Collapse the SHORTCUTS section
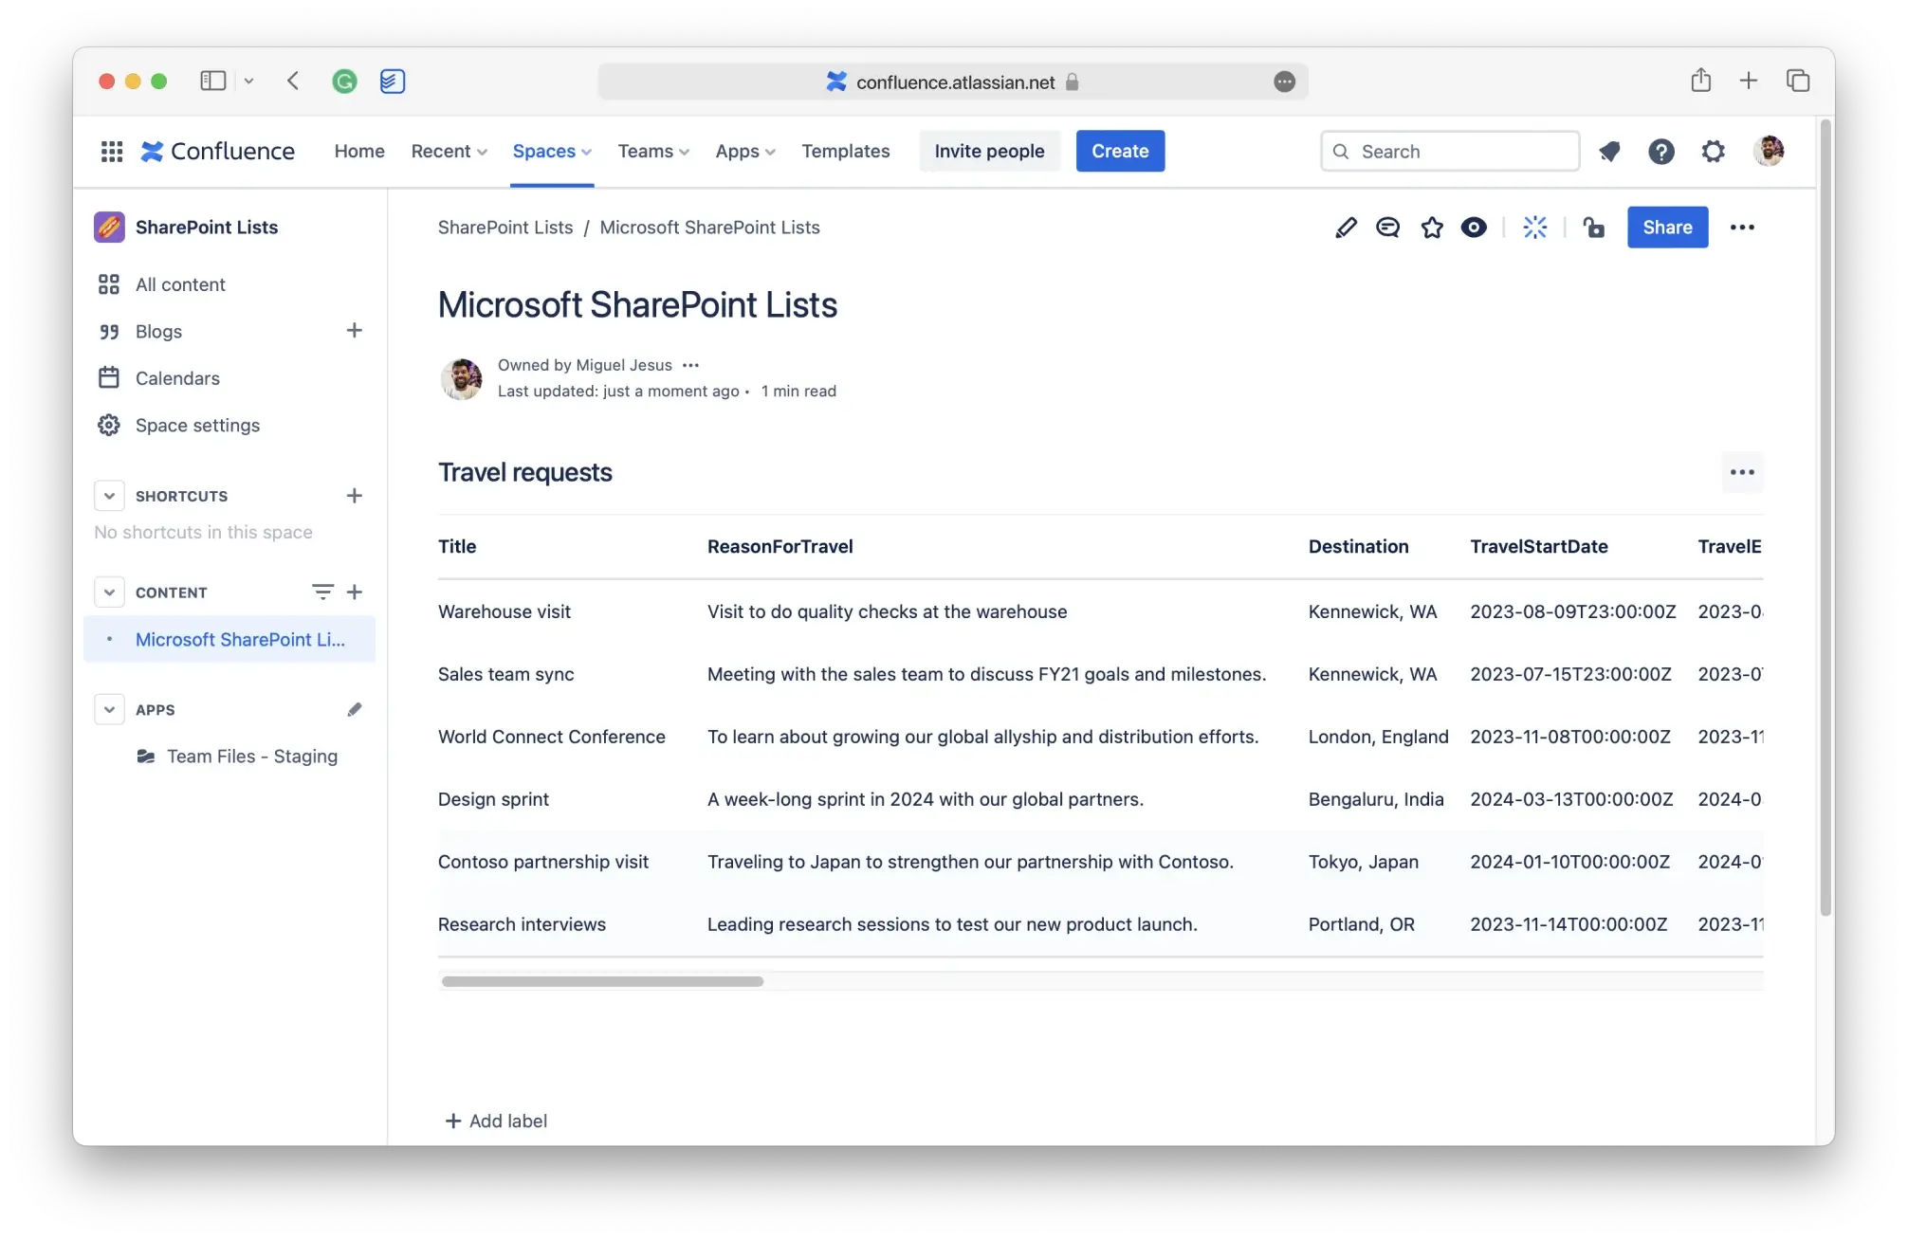1908x1240 pixels. point(109,496)
